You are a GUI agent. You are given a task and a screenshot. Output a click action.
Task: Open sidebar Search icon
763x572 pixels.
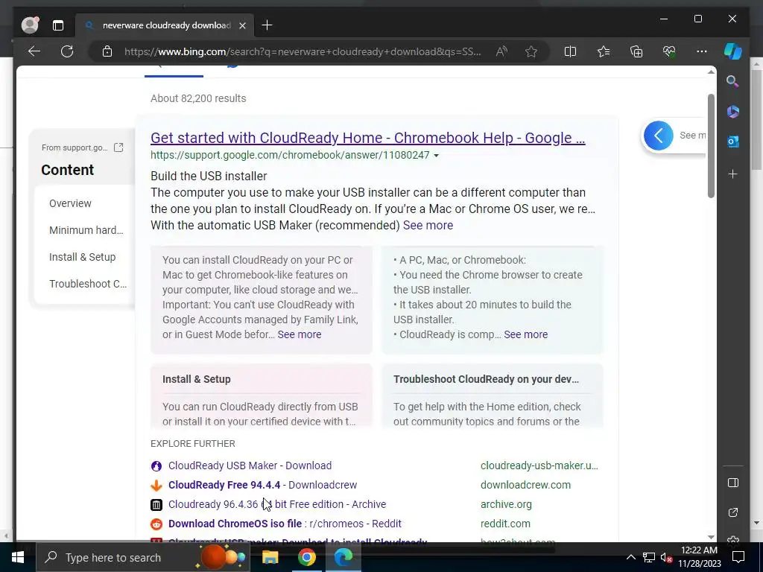[733, 81]
